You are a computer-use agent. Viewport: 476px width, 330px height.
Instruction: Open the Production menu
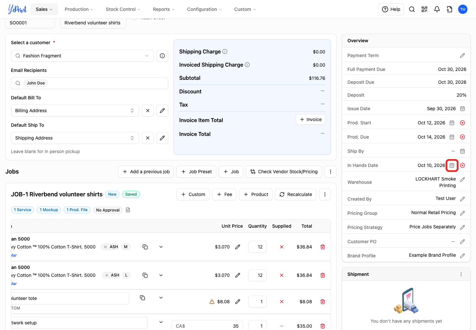click(79, 9)
